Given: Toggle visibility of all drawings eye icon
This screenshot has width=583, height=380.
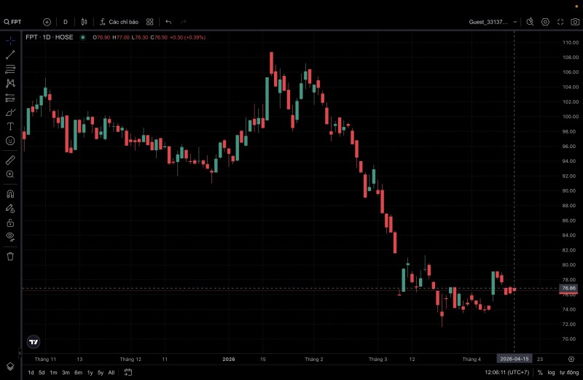Looking at the screenshot, I should [10, 236].
